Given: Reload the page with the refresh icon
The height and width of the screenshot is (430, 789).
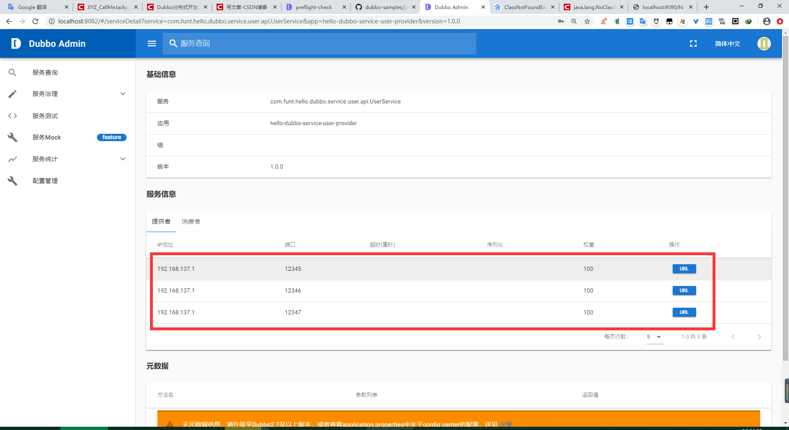Looking at the screenshot, I should pos(35,21).
